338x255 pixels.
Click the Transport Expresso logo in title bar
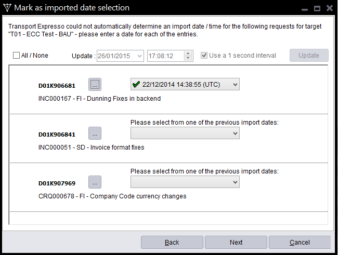click(7, 8)
